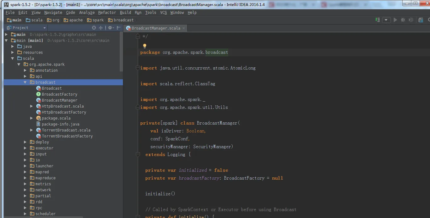430x218 pixels.
Task: Click the Debug bug icon
Action: click(403, 20)
